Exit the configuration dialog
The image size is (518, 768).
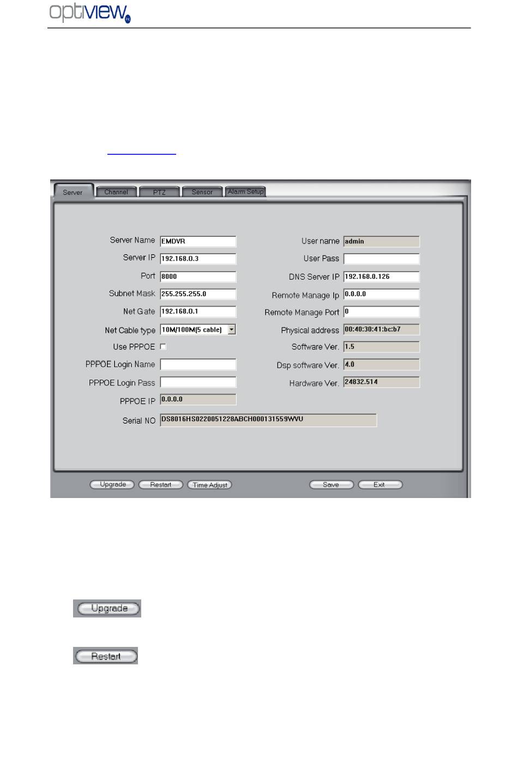coord(380,484)
